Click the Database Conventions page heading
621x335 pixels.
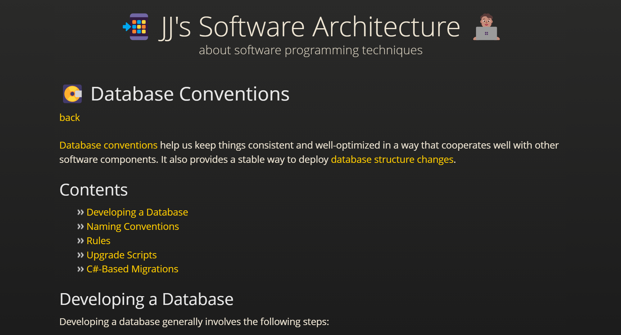click(x=190, y=94)
